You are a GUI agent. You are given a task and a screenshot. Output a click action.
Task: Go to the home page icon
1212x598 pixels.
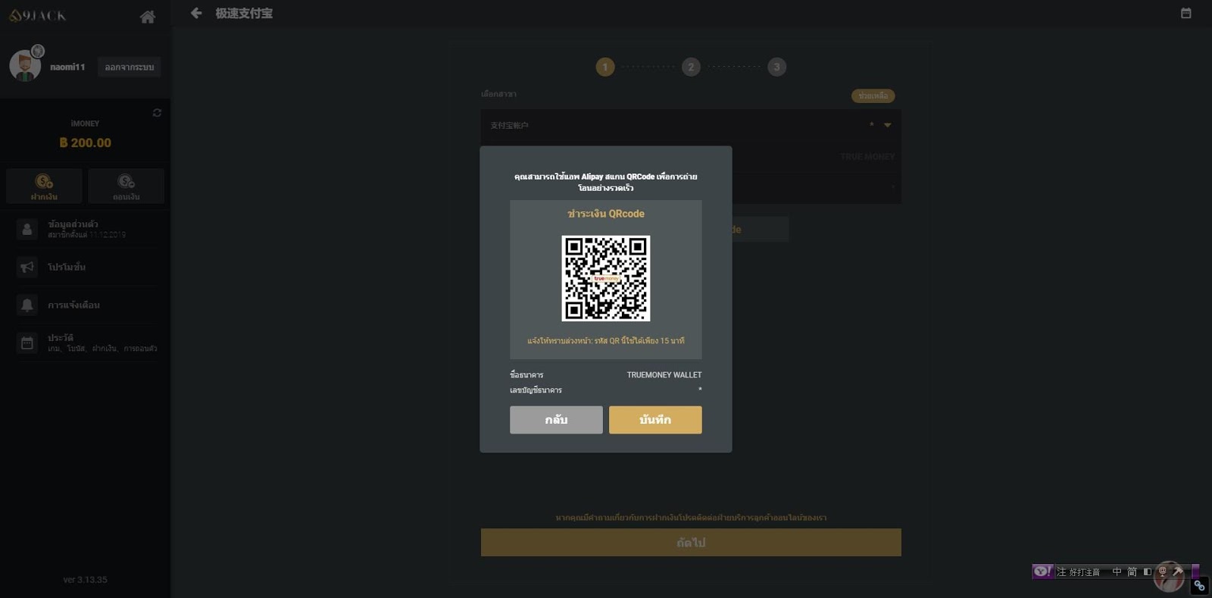(148, 16)
